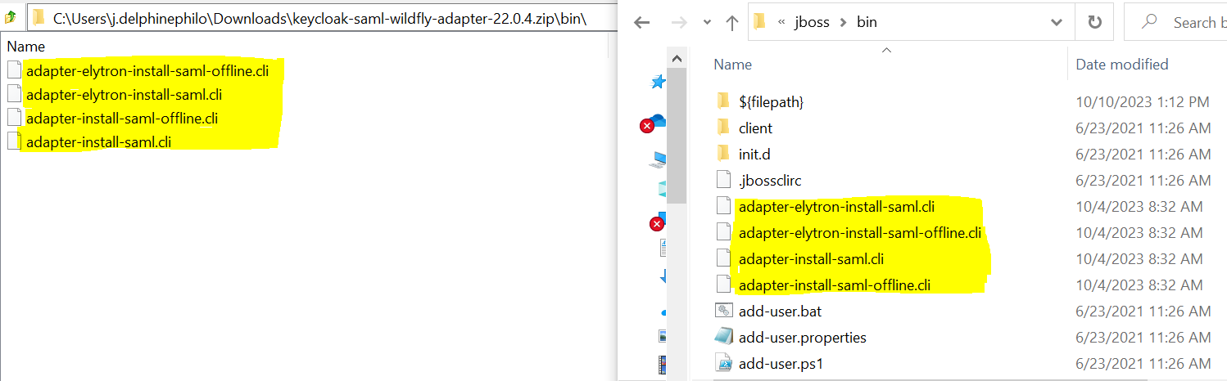Viewport: 1227px width, 381px height.
Task: Click the archive path address field
Action: pyautogui.click(x=319, y=17)
